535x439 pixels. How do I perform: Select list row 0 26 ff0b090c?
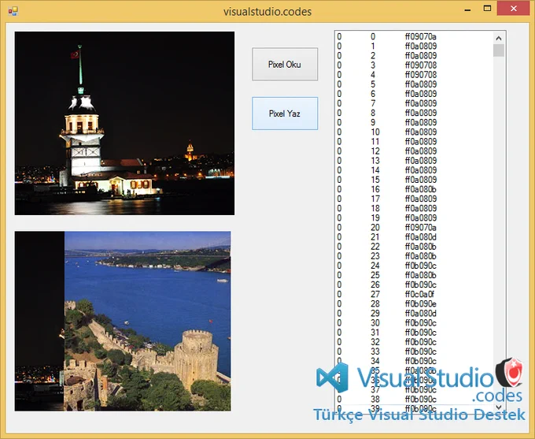414,285
